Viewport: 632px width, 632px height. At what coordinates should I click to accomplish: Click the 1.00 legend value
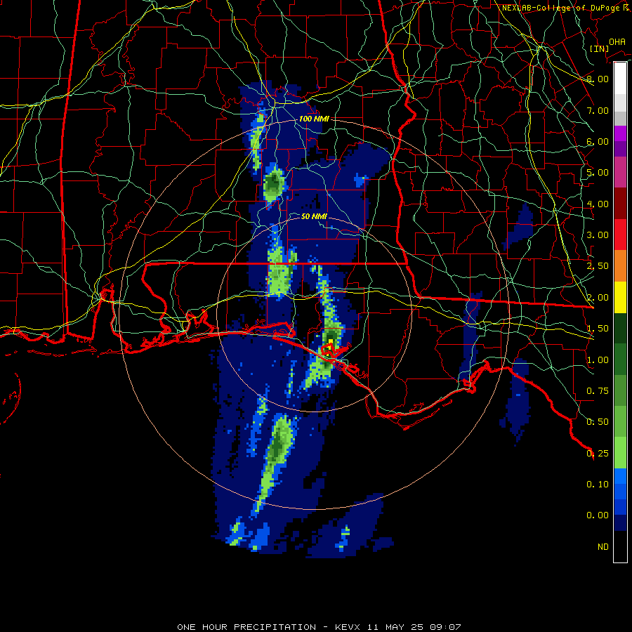(598, 360)
